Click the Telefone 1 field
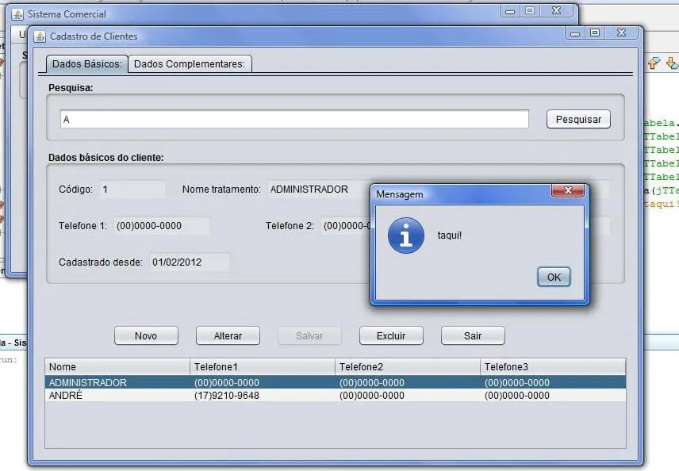This screenshot has height=471, width=679. (x=162, y=225)
